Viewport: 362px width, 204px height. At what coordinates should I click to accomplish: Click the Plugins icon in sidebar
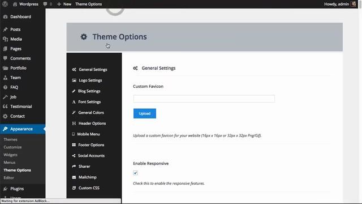coord(5,189)
